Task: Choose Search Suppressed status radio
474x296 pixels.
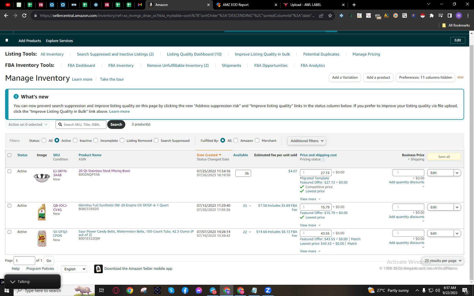Action: pos(156,140)
